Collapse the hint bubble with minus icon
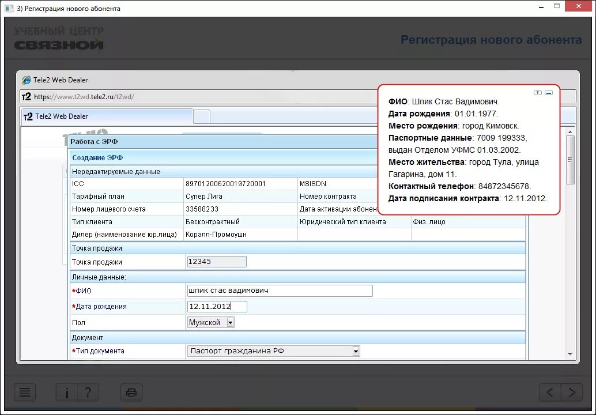596x415 pixels. [549, 92]
